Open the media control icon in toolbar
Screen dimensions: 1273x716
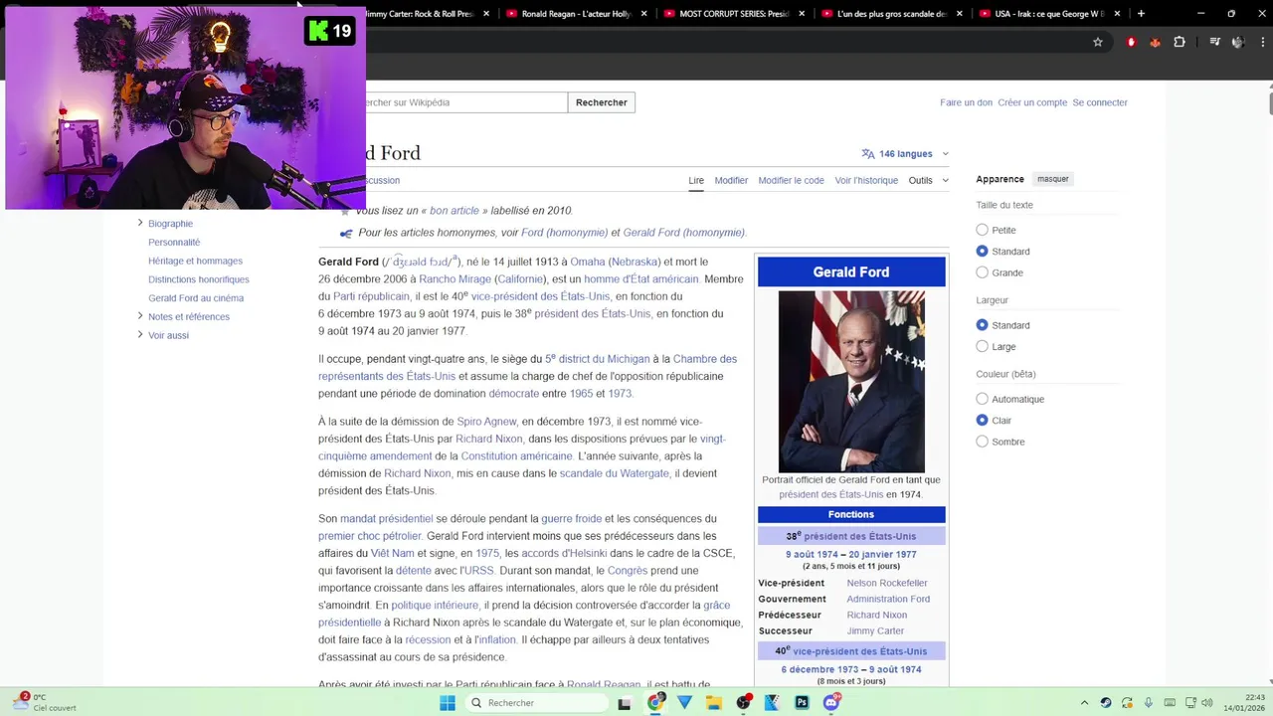1215,42
